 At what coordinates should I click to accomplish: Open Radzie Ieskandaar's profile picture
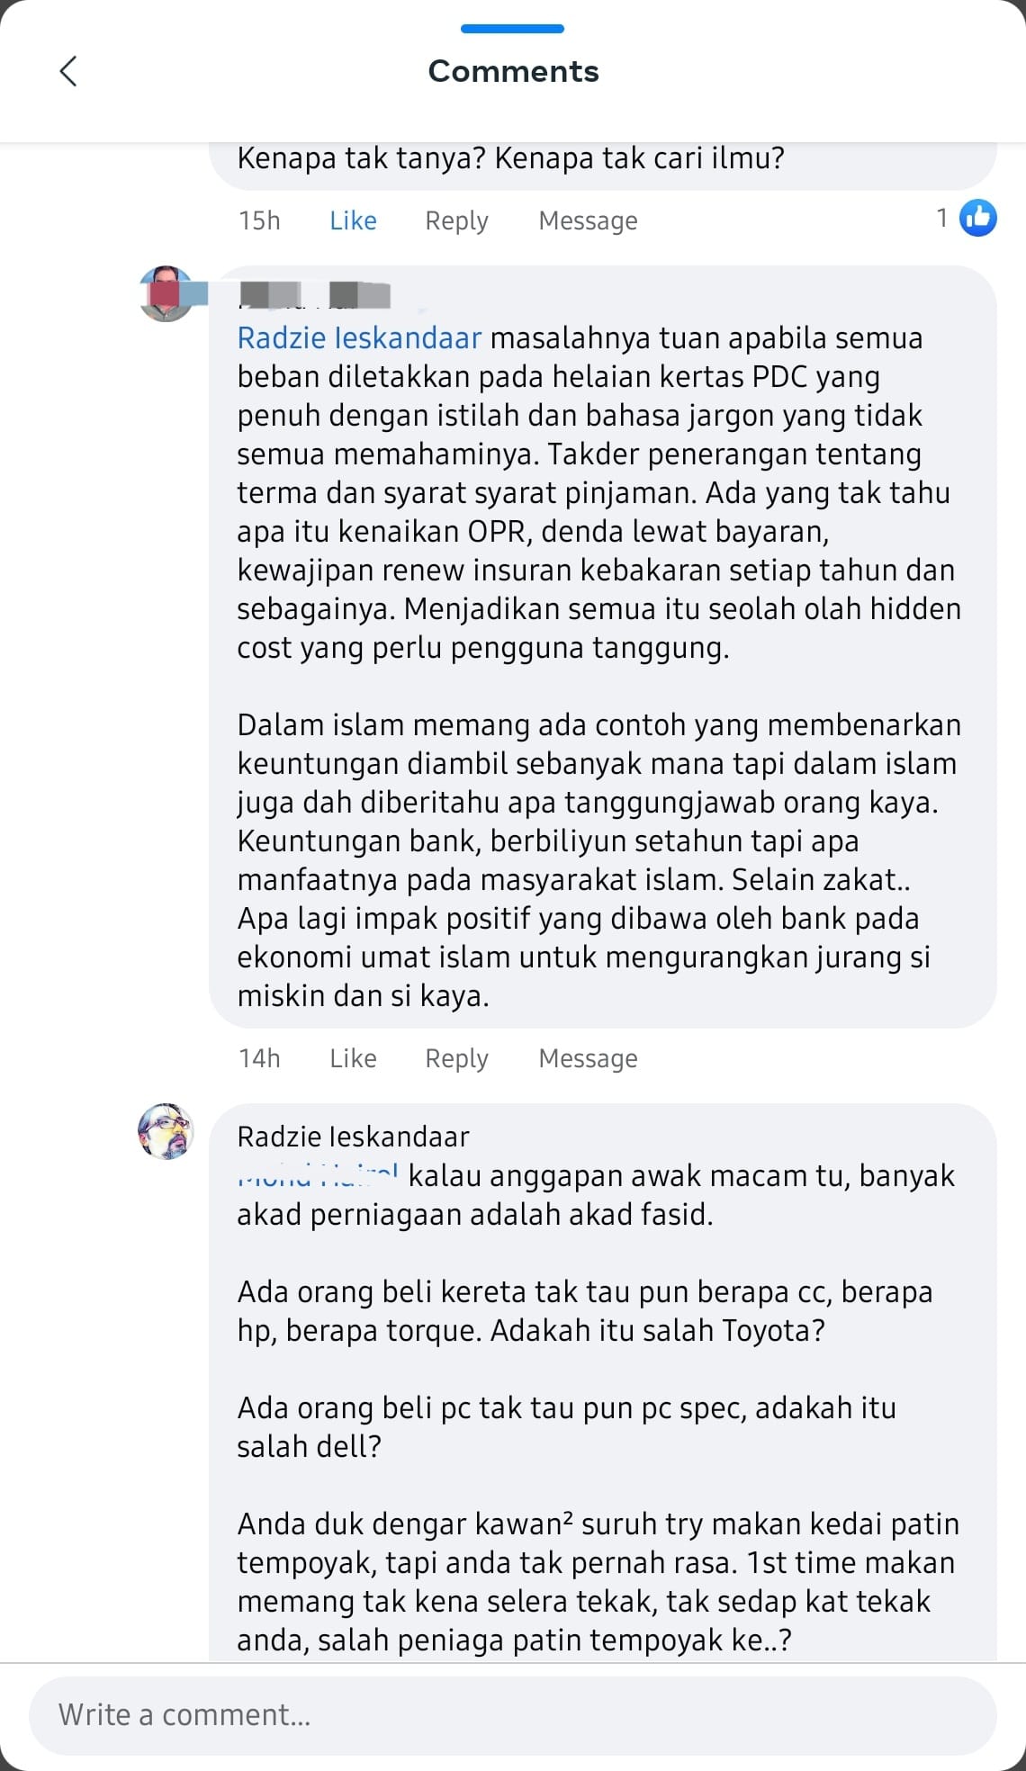[x=166, y=1131]
